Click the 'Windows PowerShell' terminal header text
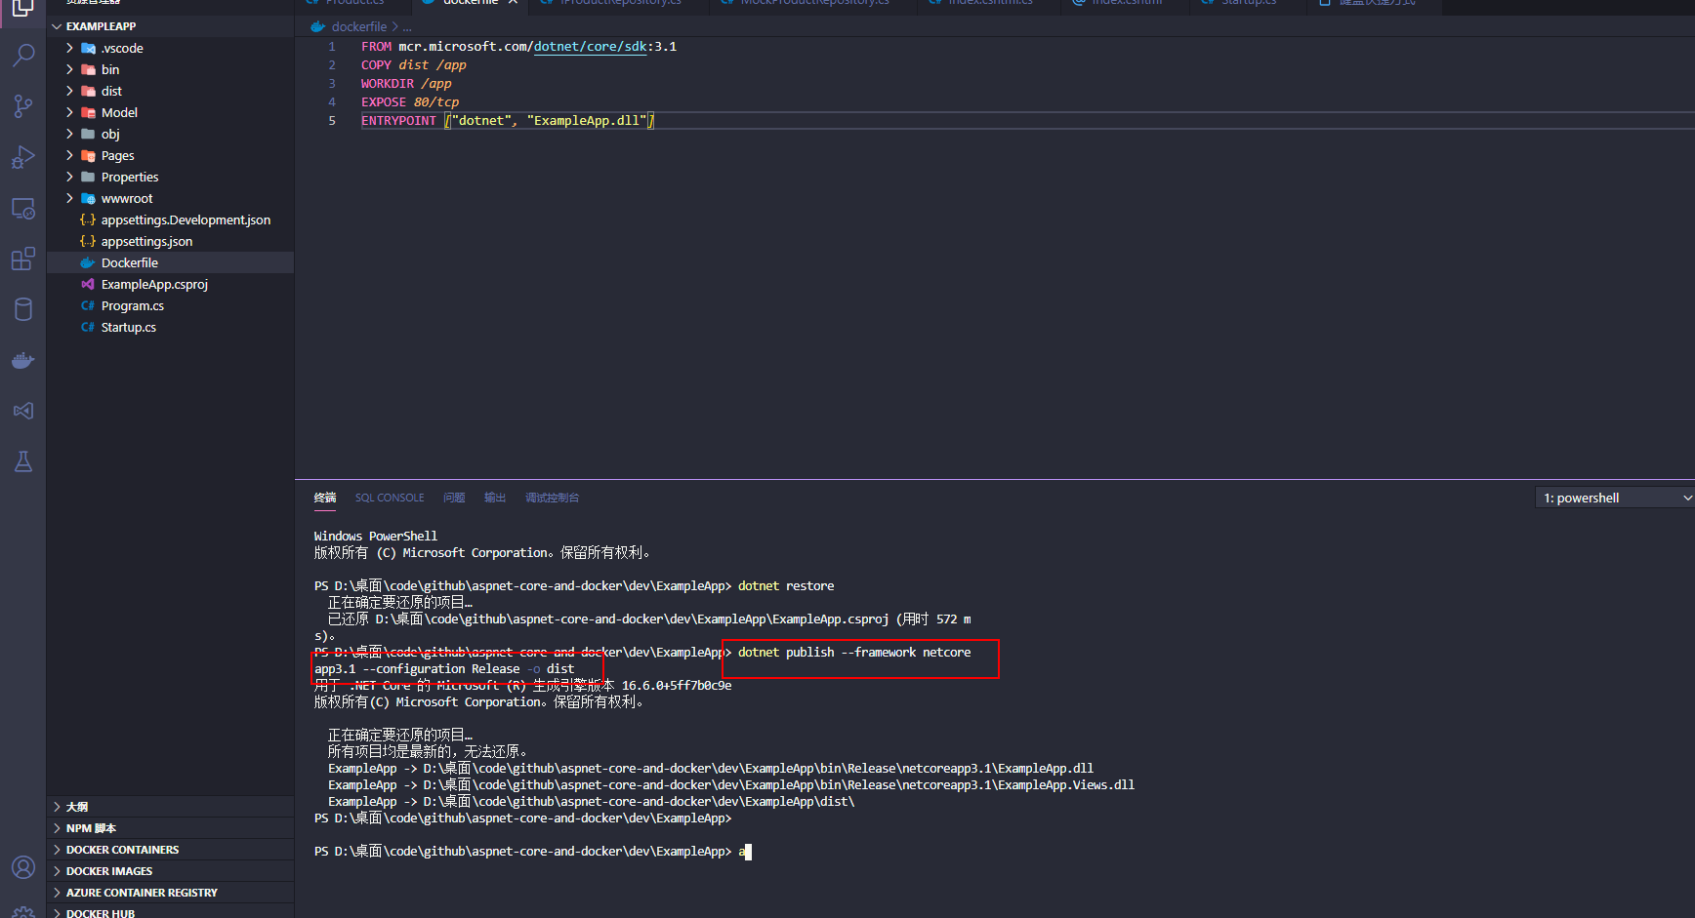The image size is (1695, 918). (x=376, y=537)
